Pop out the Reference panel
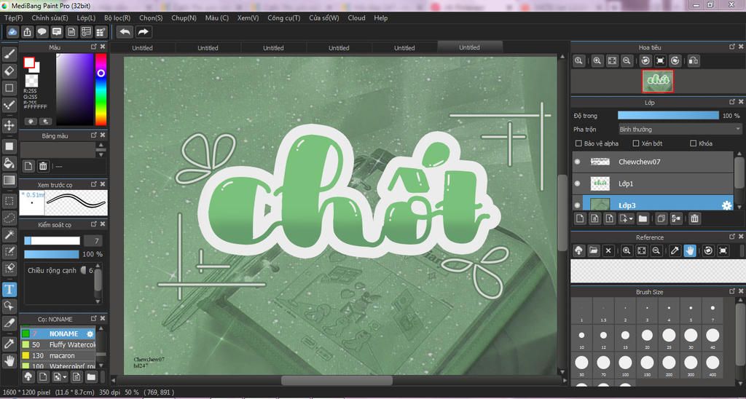The image size is (746, 399). click(x=732, y=237)
